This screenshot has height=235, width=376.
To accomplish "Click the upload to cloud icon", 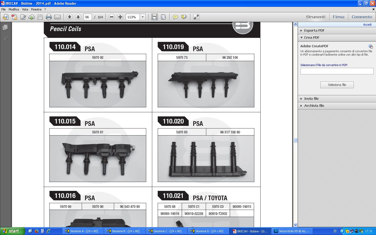I will click(x=32, y=17).
